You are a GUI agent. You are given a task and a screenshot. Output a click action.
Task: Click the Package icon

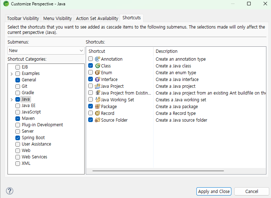click(97, 106)
